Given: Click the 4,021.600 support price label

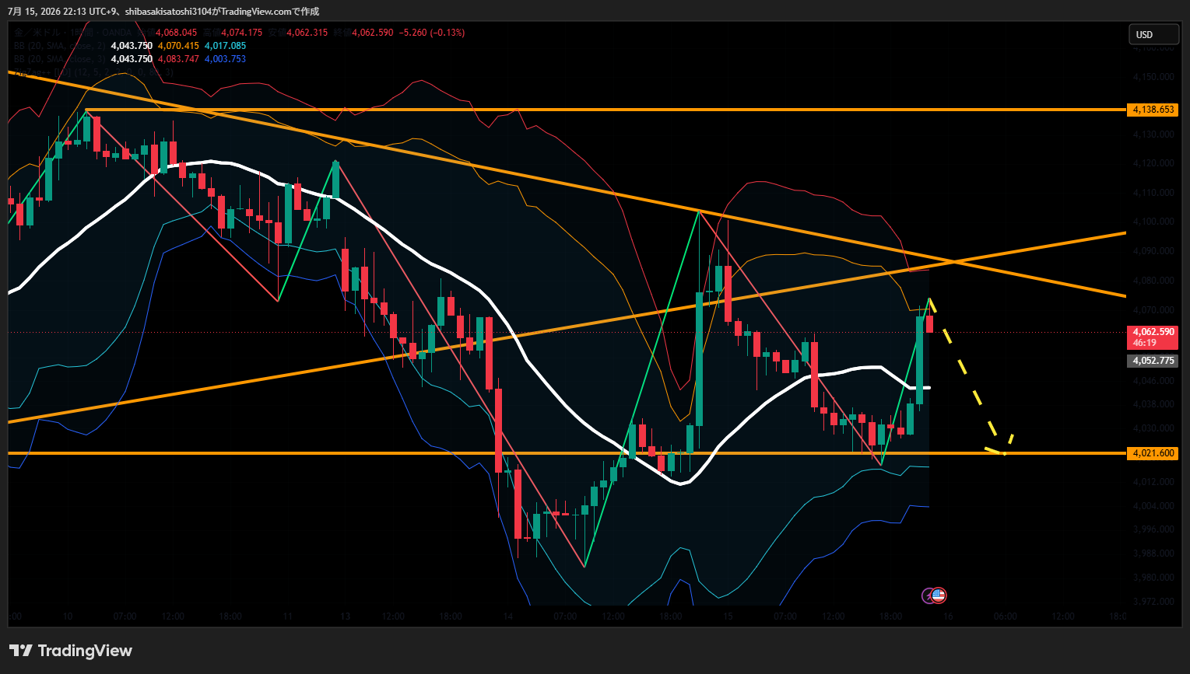Looking at the screenshot, I should [x=1153, y=453].
